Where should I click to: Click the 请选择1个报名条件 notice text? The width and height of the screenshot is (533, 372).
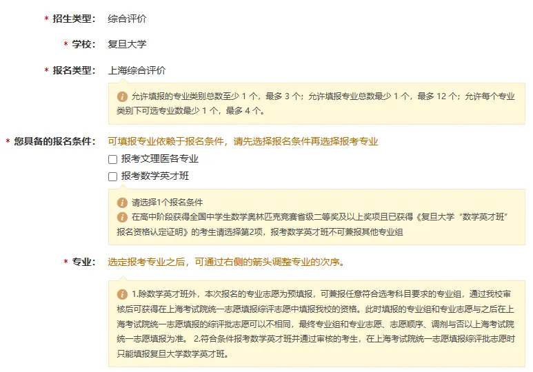tap(168, 203)
